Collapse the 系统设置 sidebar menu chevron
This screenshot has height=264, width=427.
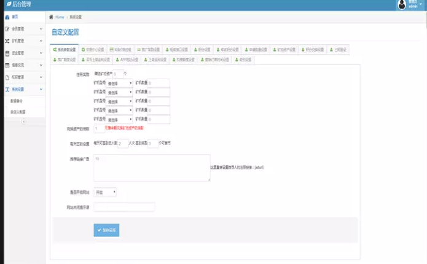click(x=41, y=89)
